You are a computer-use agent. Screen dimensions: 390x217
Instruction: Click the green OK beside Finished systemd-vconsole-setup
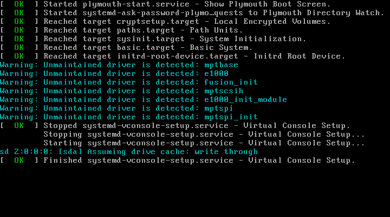(x=19, y=161)
